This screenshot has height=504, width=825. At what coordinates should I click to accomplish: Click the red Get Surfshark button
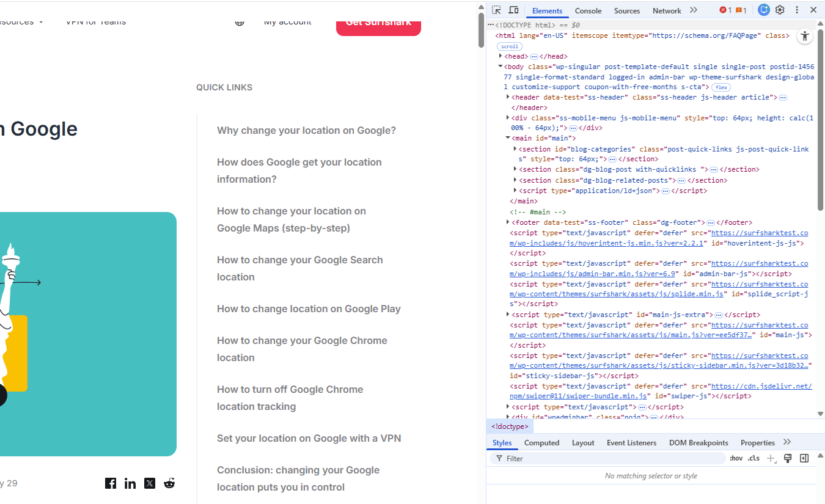tap(378, 23)
